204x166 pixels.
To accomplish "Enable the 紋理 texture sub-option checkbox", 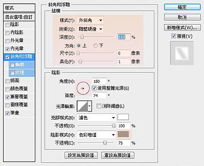I will click(12, 73).
